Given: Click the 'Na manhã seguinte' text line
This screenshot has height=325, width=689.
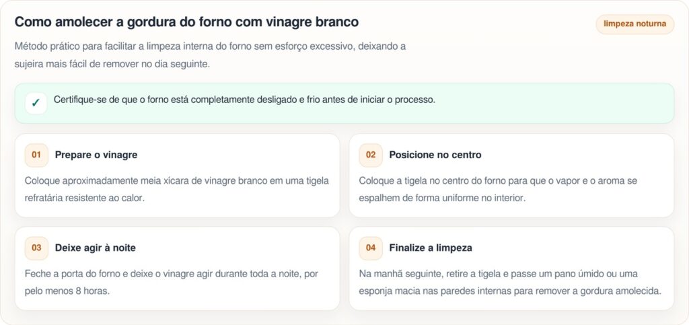Looking at the screenshot, I should [x=498, y=274].
